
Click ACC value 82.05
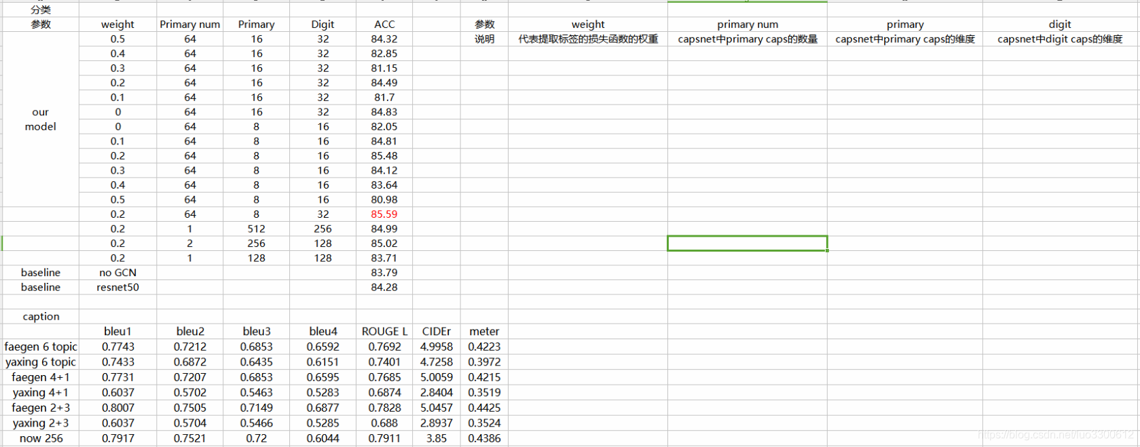pos(384,127)
